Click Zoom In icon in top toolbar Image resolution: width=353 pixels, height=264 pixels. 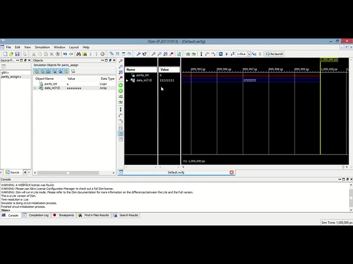(x=153, y=54)
